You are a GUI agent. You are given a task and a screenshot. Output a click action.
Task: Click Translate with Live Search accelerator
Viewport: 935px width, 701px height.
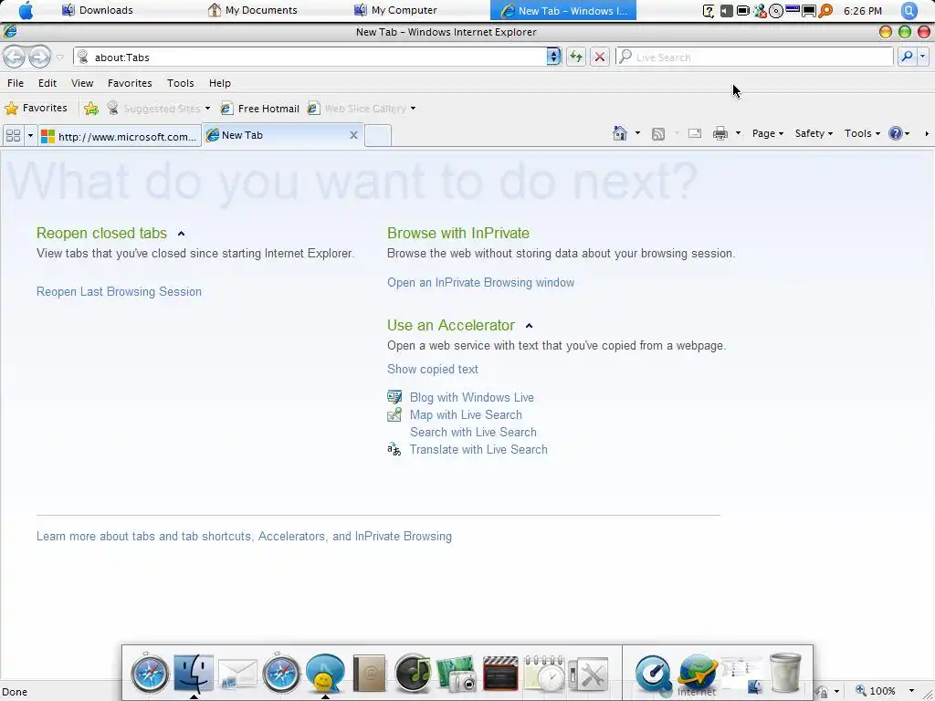(x=478, y=449)
